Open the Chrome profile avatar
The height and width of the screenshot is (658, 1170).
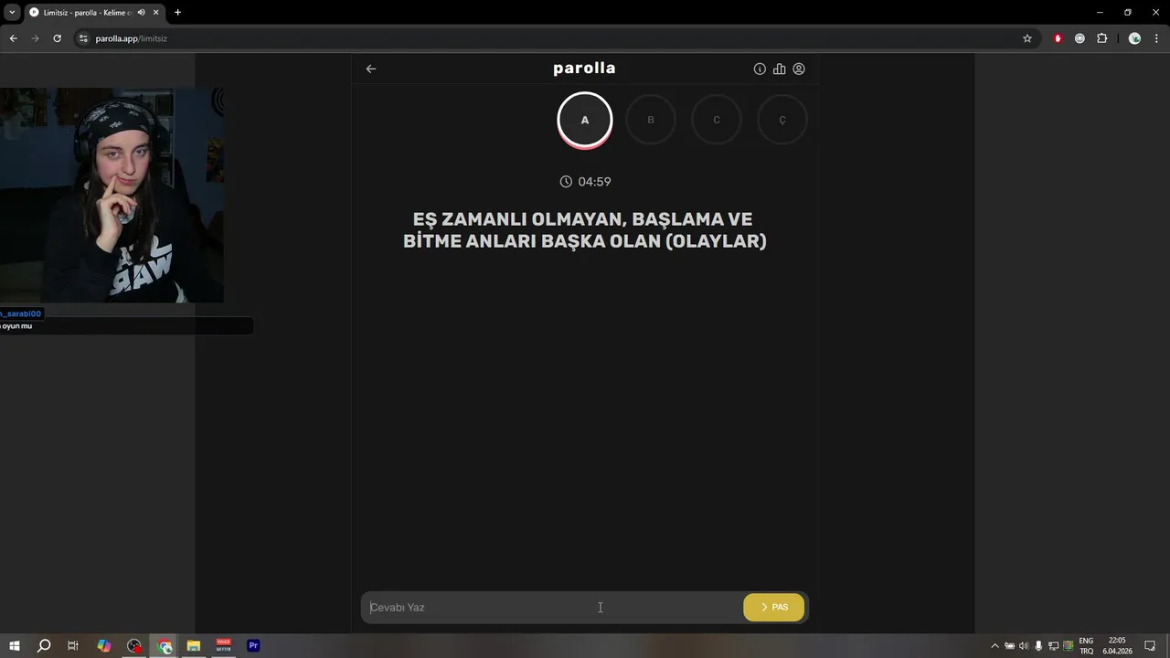(1134, 38)
